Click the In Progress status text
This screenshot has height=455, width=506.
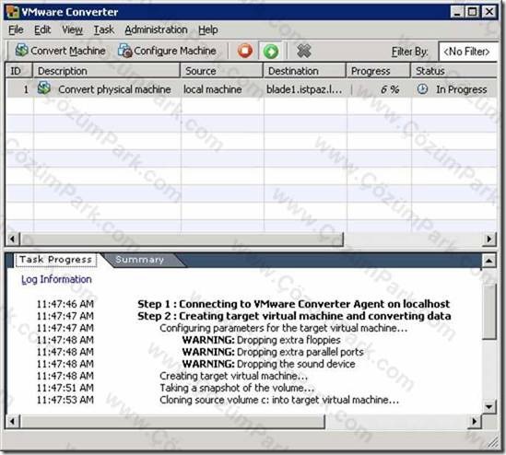[x=462, y=89]
